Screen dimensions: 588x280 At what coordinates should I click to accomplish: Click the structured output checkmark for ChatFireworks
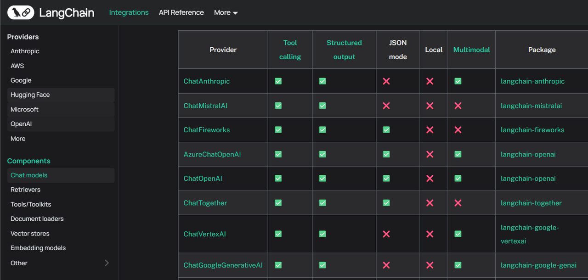click(322, 130)
